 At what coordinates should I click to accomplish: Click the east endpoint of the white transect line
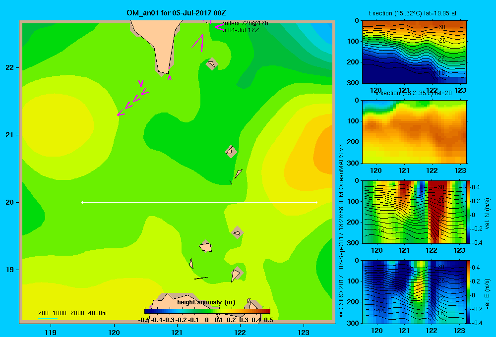pos(316,202)
